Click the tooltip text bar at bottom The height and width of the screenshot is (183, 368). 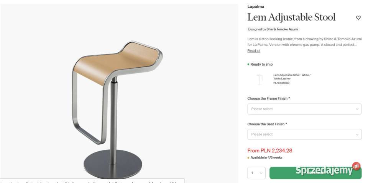pos(92,181)
